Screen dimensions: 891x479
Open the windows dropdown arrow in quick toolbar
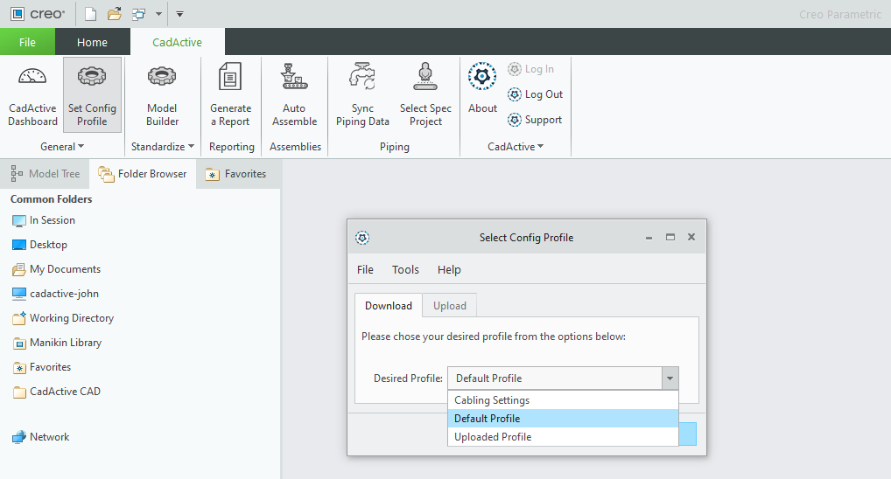click(x=158, y=14)
